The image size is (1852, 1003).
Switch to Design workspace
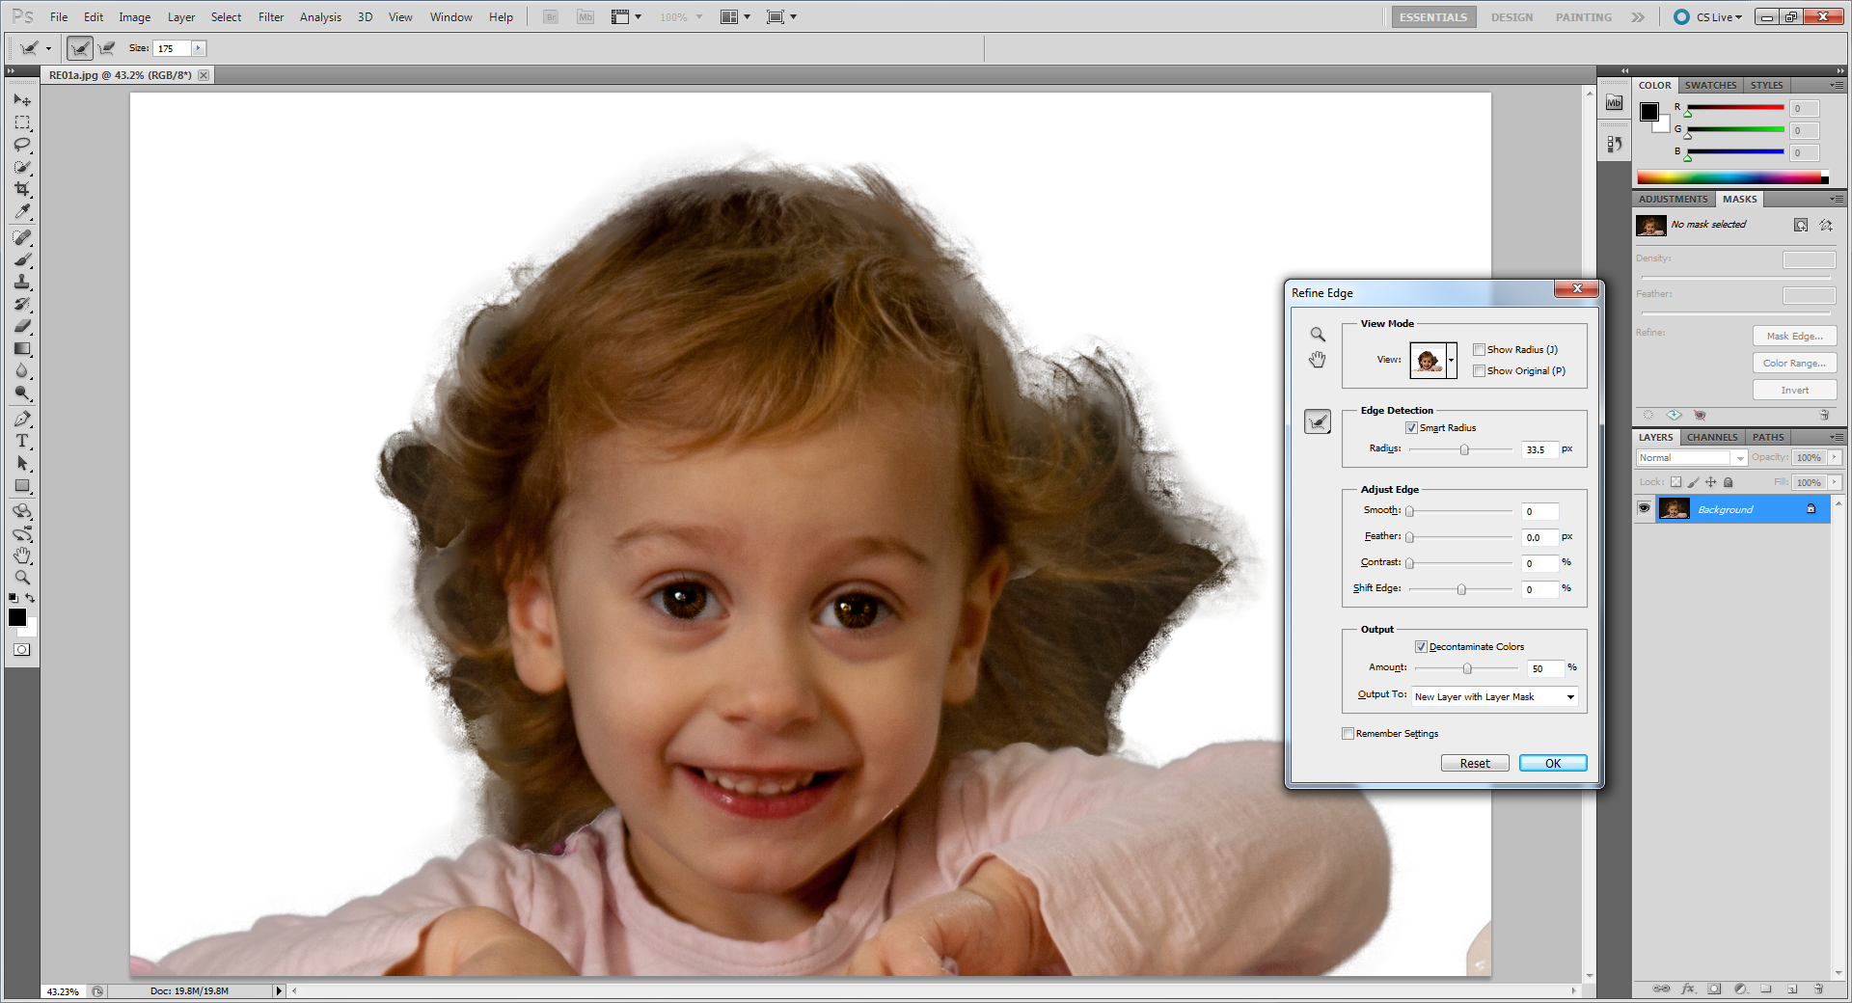coord(1511,17)
